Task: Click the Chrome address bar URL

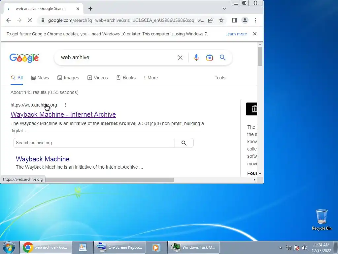Action: coord(126,20)
